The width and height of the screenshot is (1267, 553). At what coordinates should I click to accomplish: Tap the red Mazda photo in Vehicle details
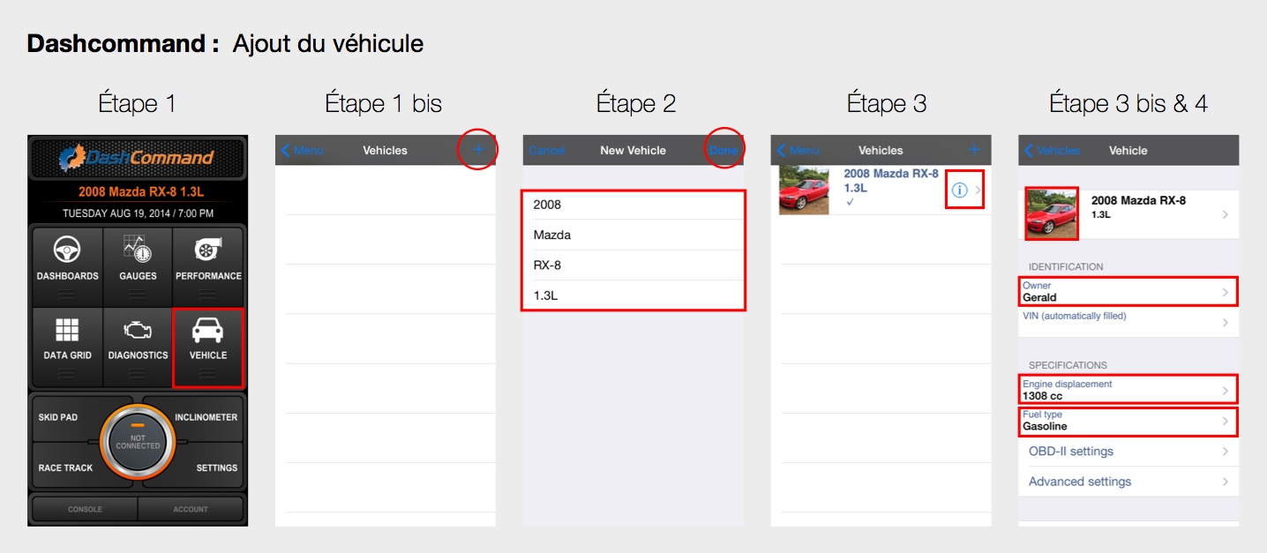coord(1051,213)
